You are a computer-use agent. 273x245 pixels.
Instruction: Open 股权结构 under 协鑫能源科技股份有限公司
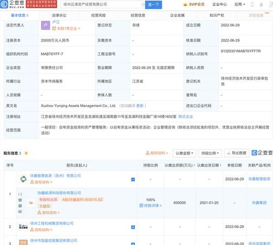click(x=49, y=212)
